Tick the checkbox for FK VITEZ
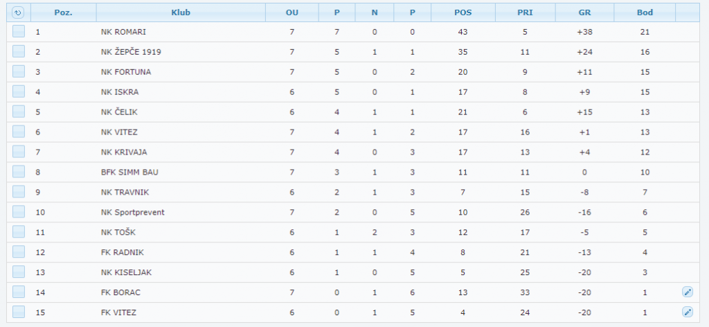The width and height of the screenshot is (709, 327). tap(19, 312)
